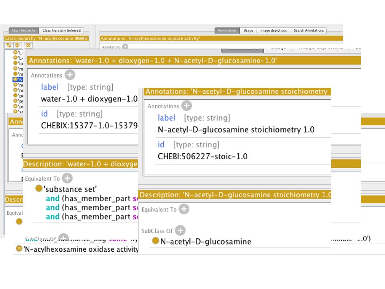Click the class circle beside N-acetyl-D-glucosamine superclass
Screen dimensions: 385x289
(156, 241)
